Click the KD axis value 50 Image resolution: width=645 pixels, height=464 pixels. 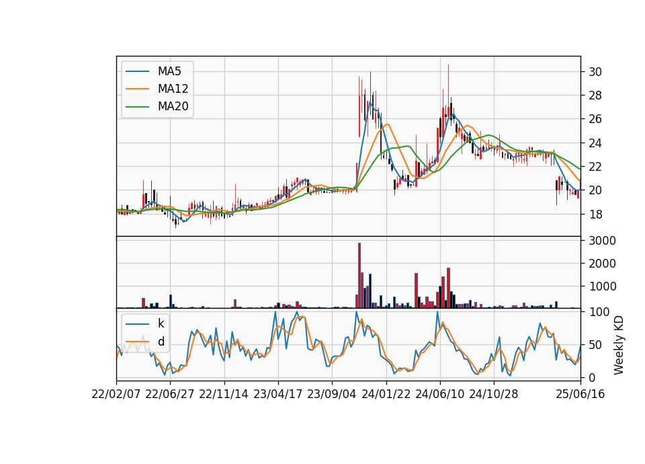pyautogui.click(x=595, y=345)
